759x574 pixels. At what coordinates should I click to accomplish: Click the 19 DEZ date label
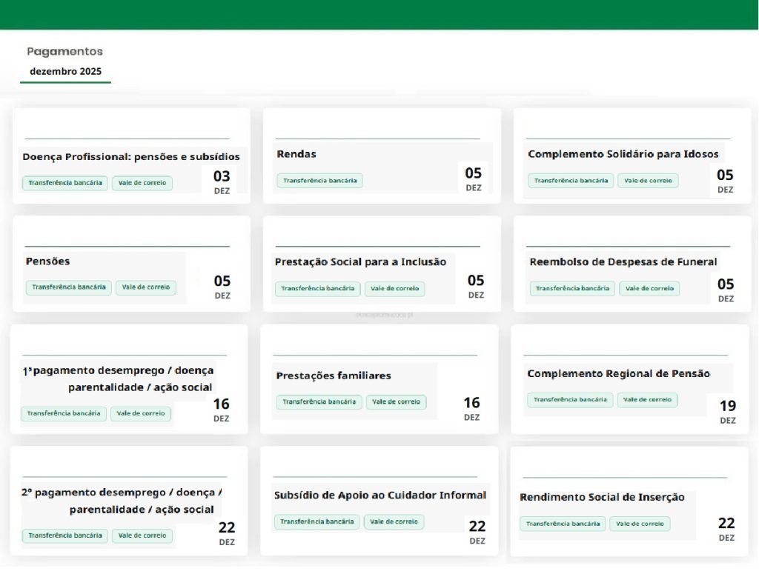(x=727, y=412)
